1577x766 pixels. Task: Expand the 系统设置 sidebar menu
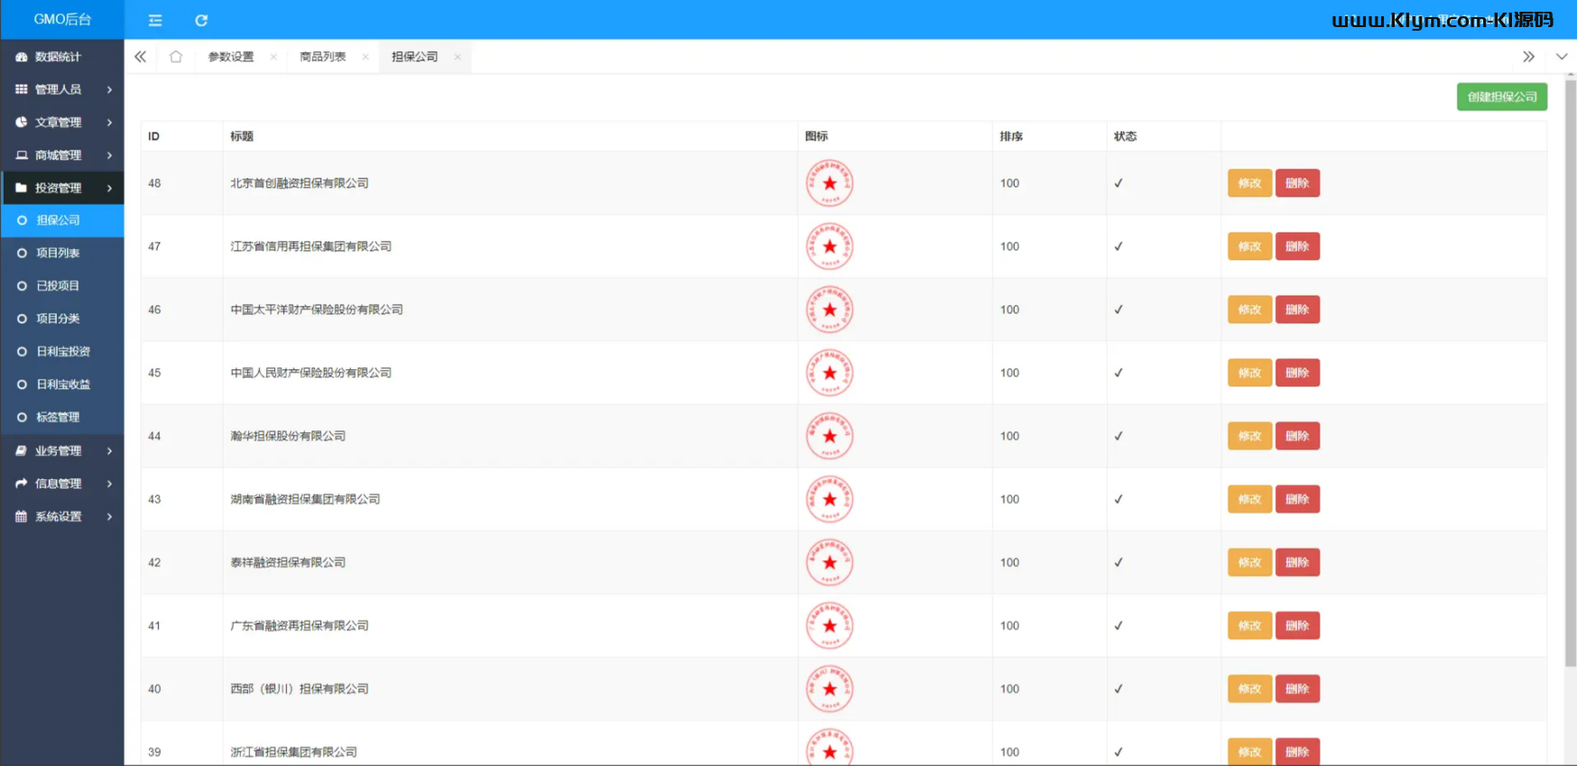(x=62, y=516)
